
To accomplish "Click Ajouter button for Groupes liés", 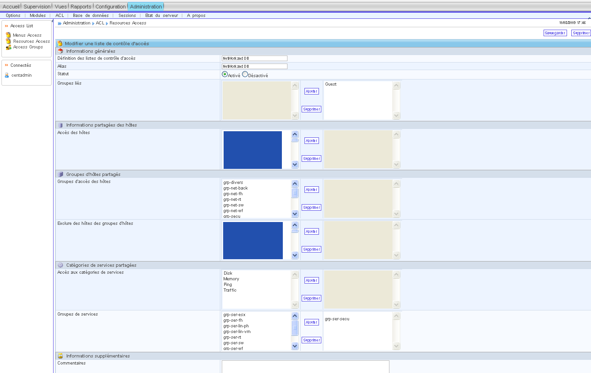I will coord(311,91).
